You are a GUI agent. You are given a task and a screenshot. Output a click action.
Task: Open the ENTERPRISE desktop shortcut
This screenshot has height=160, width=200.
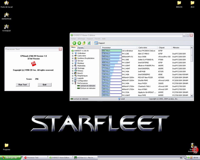tap(7, 16)
